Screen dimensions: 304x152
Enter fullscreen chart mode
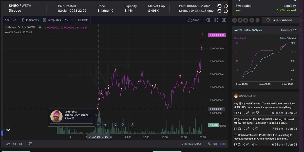pyautogui.click(x=216, y=20)
